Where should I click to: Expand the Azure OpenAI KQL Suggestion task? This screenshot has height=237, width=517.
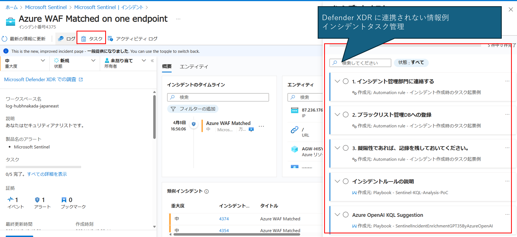point(337,215)
